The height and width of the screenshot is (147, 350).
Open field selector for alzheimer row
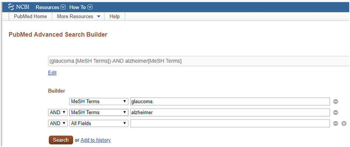click(x=99, y=112)
